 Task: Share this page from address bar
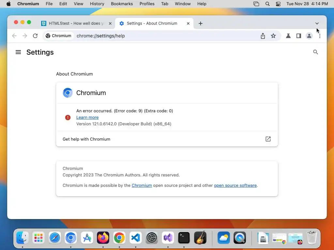click(263, 36)
